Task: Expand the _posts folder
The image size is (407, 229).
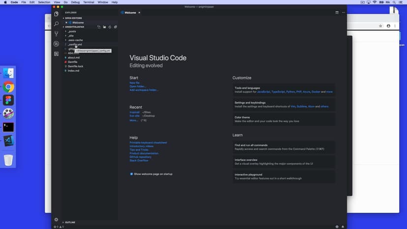Action: click(x=72, y=31)
